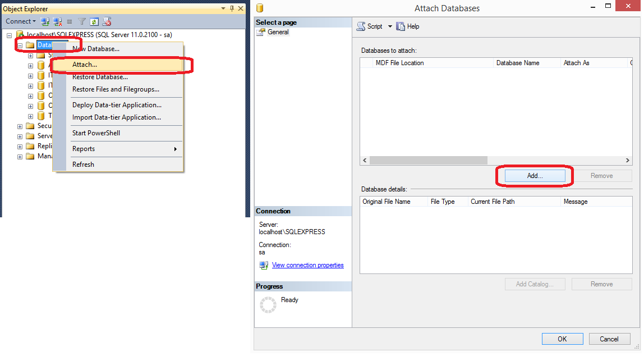The width and height of the screenshot is (644, 356).
Task: Click the Remove button beside Add Catalog...
Action: click(x=602, y=284)
